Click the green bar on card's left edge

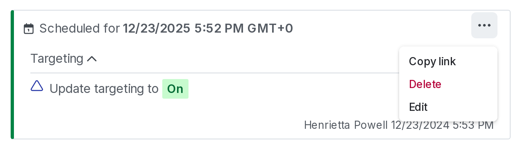coord(12,75)
